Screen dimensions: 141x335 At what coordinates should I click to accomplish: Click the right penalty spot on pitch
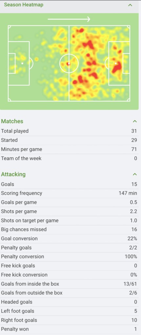click(116, 63)
